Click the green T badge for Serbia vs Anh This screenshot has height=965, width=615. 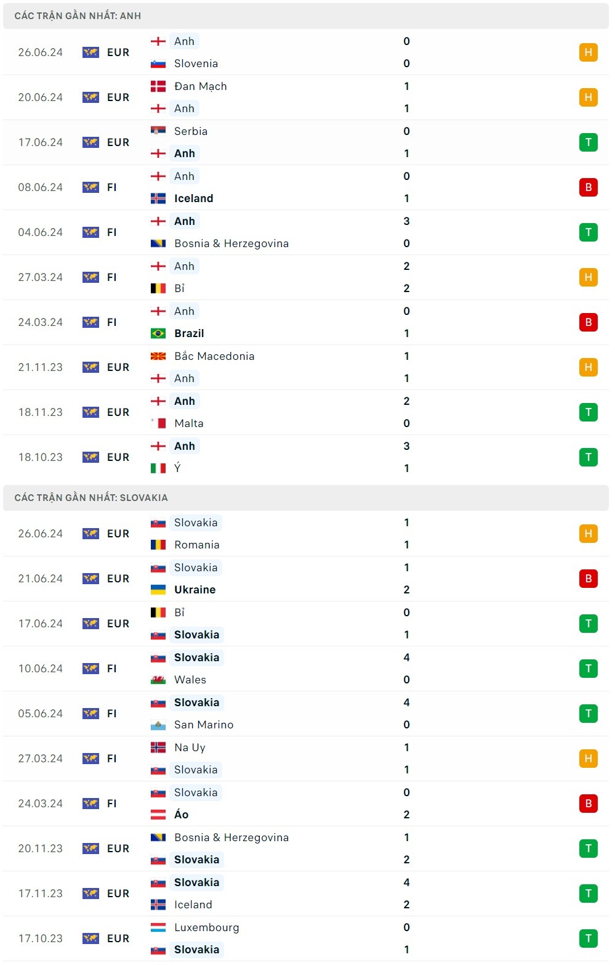(x=588, y=142)
